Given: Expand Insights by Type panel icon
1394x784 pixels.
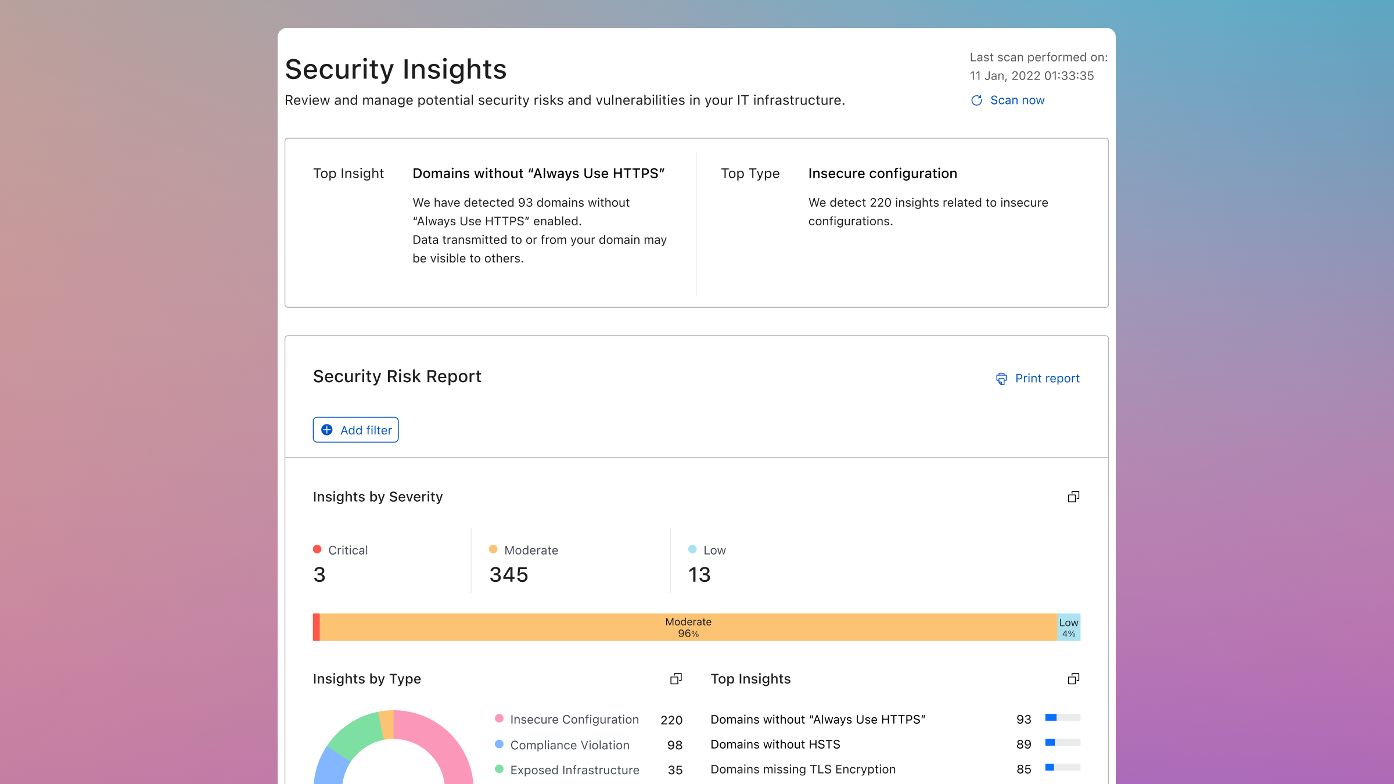Looking at the screenshot, I should pyautogui.click(x=676, y=679).
